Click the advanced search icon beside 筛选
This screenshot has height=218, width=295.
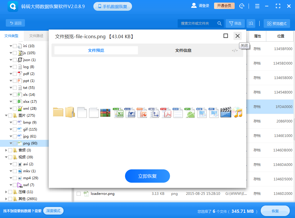tap(251, 23)
